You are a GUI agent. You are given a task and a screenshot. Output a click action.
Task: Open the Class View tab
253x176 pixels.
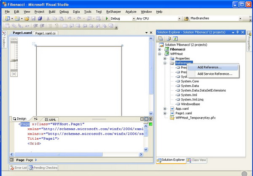pyautogui.click(x=196, y=160)
